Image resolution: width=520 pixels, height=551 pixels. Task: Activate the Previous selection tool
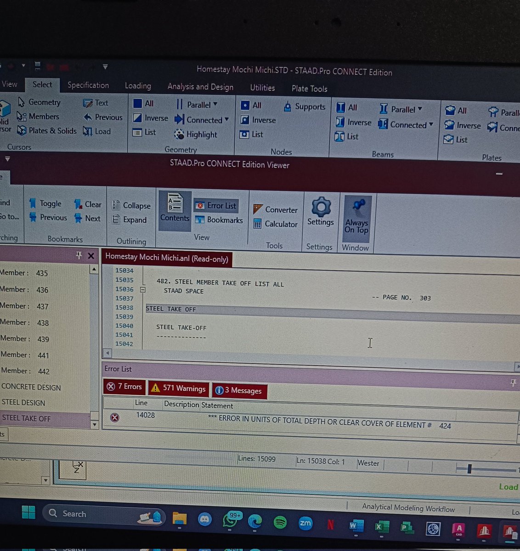coord(102,117)
